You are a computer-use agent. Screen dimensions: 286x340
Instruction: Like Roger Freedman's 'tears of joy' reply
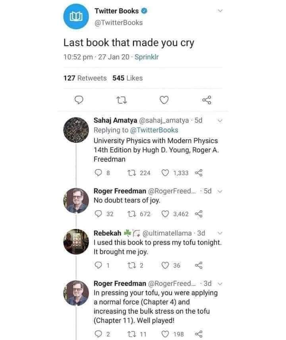click(166, 214)
